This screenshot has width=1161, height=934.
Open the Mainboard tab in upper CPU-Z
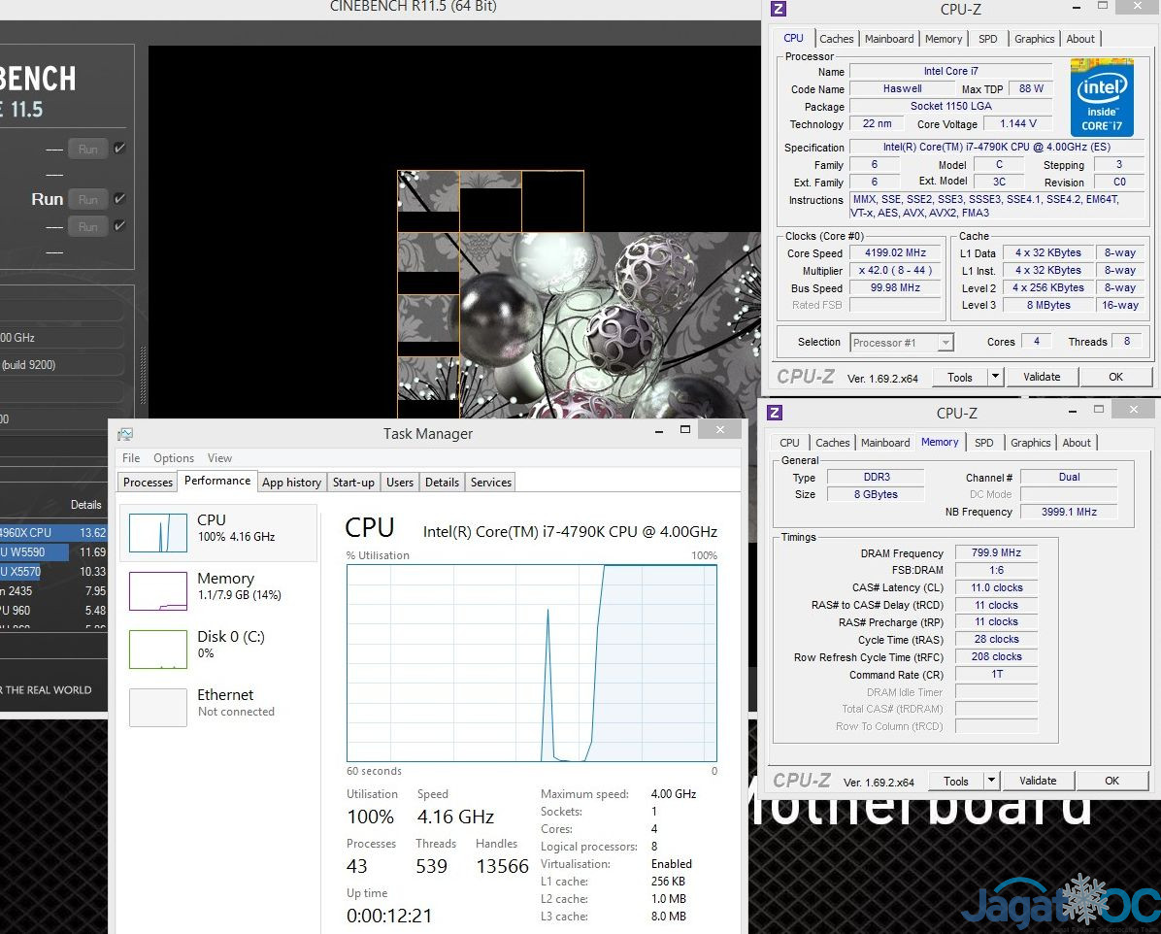pyautogui.click(x=889, y=39)
